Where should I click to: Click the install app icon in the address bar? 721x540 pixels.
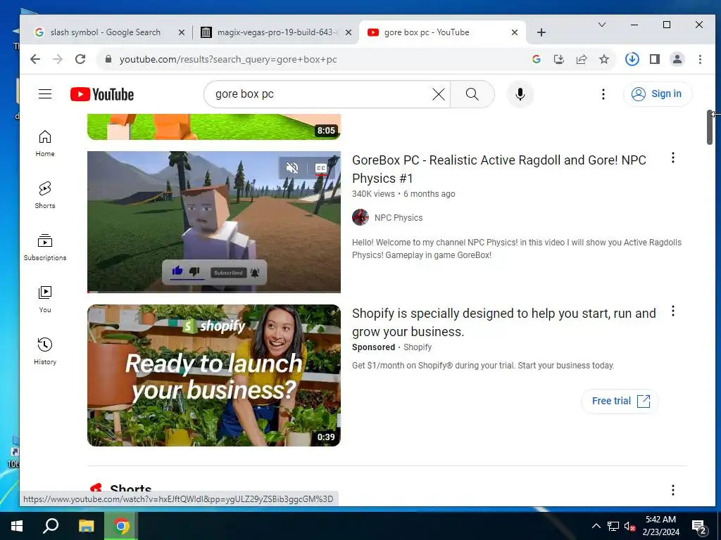558,59
